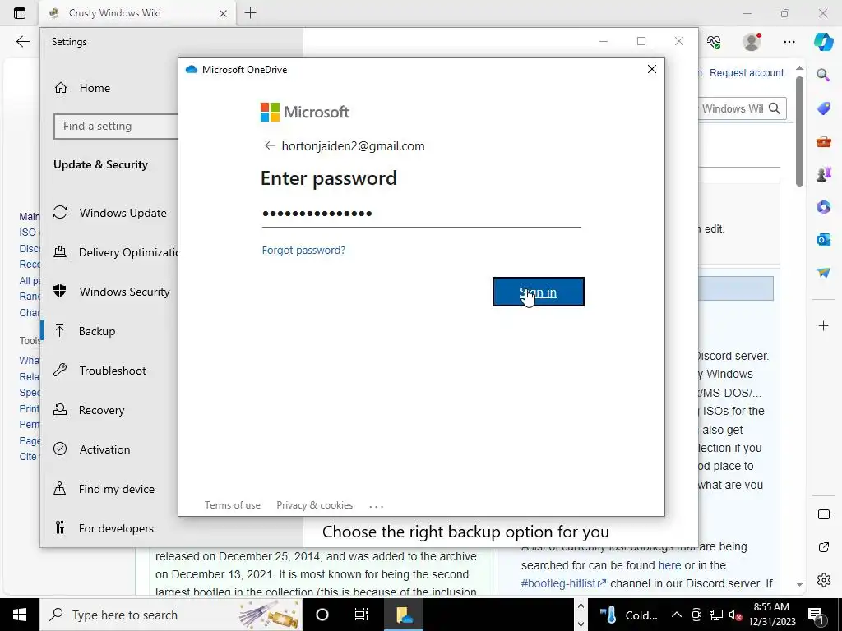
Task: Open the Copilot sidebar icon
Action: click(x=823, y=42)
